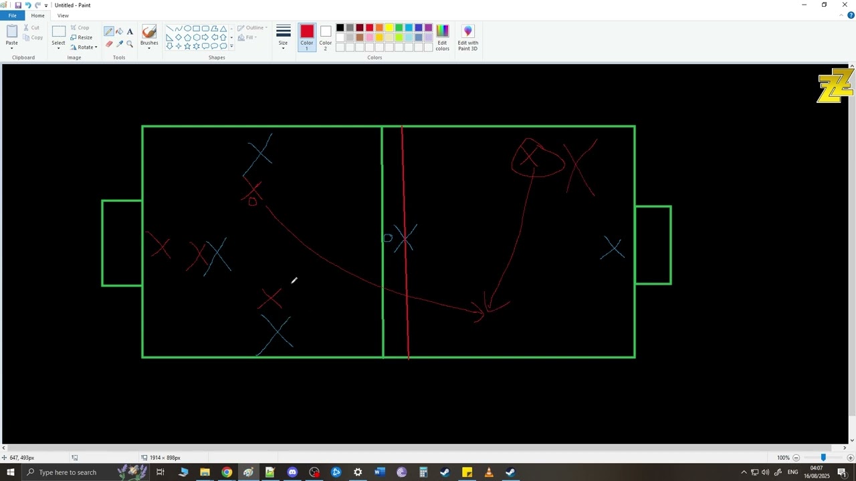Select the Eraser tool

click(x=109, y=44)
